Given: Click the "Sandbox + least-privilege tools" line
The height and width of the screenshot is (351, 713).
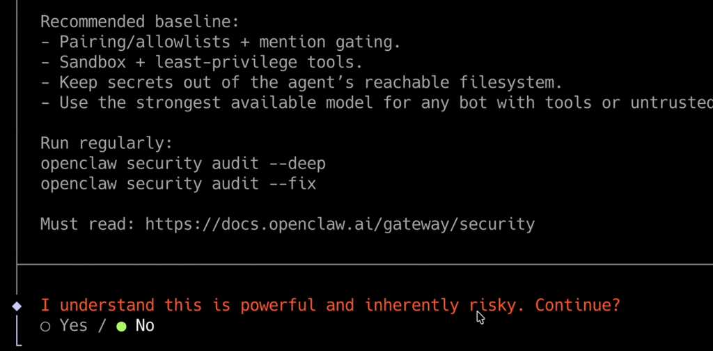Looking at the screenshot, I should [x=202, y=62].
